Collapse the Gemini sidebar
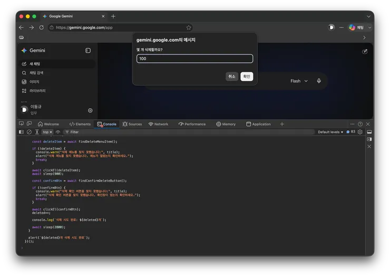Image resolution: width=390 pixels, height=277 pixels. pyautogui.click(x=88, y=51)
